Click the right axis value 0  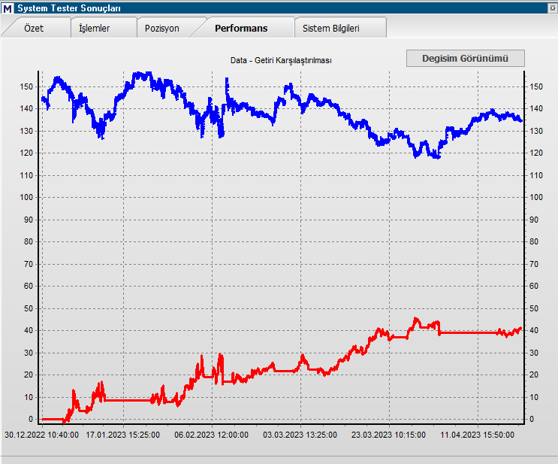click(532, 419)
